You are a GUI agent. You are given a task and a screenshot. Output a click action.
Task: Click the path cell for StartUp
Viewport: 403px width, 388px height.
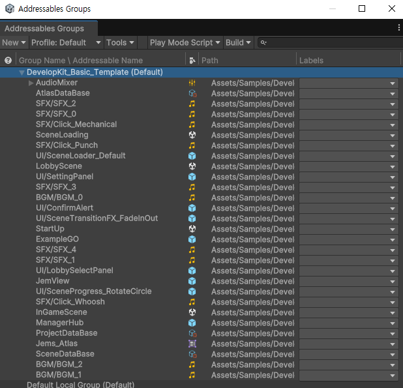[252, 229]
